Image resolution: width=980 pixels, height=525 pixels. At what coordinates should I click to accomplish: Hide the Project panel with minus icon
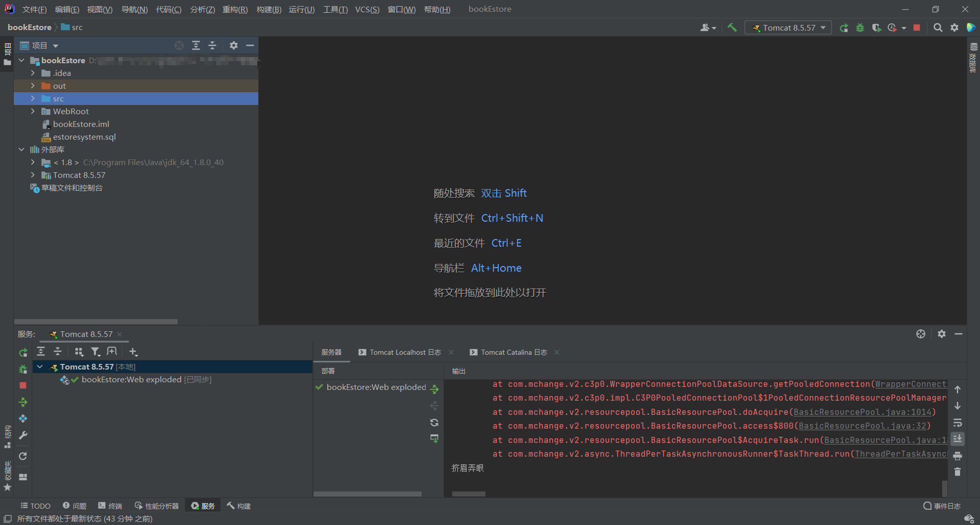click(x=250, y=45)
